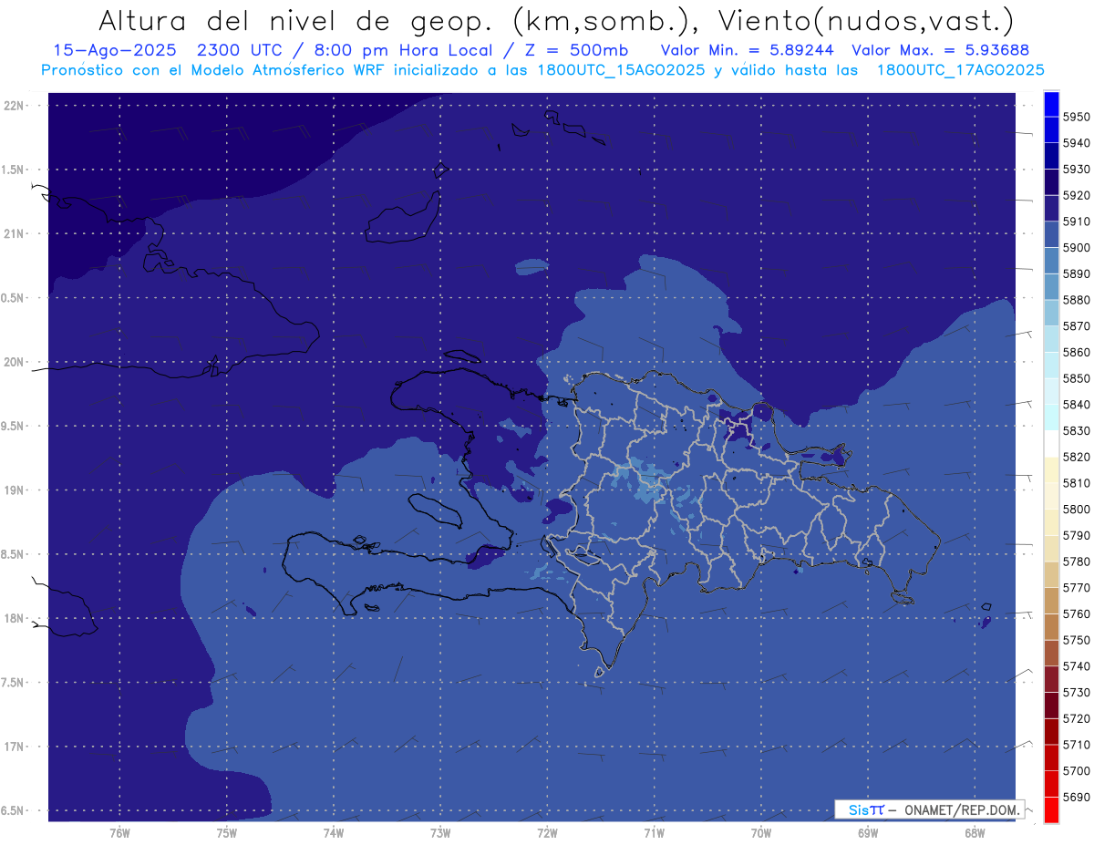Click the '22N' latitude label
The width and height of the screenshot is (1094, 845).
pos(15,105)
